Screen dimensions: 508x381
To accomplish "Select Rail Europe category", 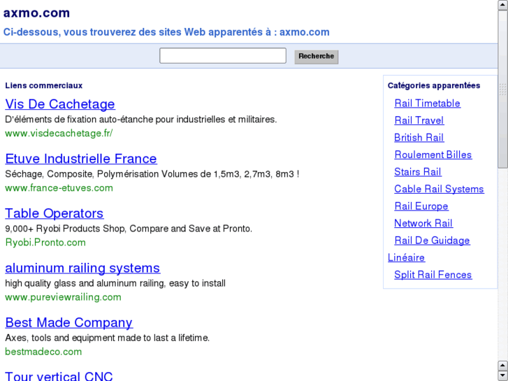I will 421,206.
